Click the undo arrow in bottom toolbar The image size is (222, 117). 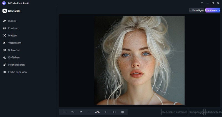click(x=72, y=112)
